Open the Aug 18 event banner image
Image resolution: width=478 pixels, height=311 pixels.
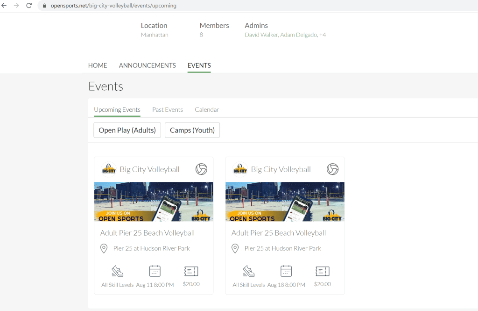tap(285, 202)
